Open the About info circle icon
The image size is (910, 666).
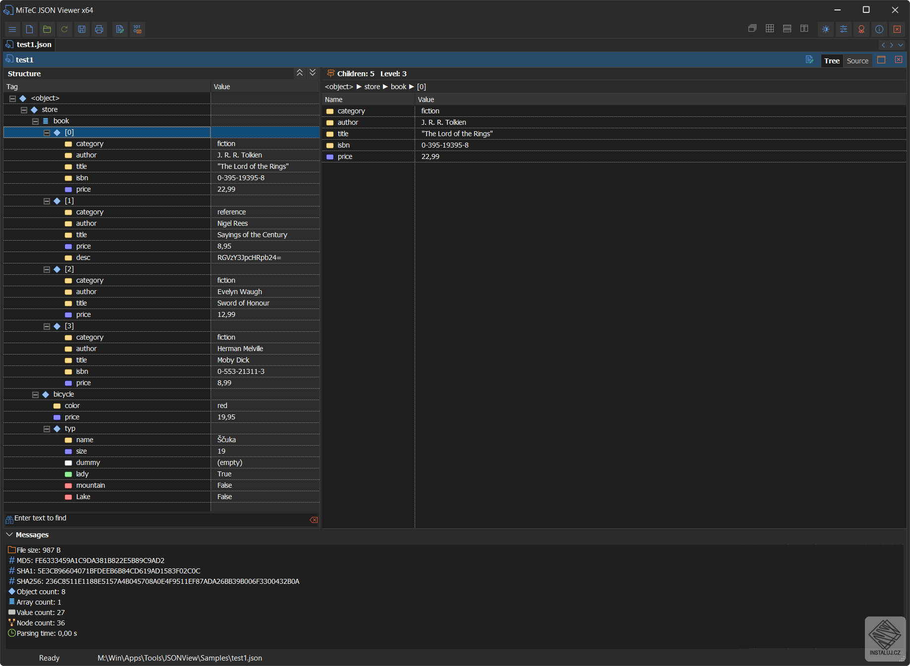879,29
